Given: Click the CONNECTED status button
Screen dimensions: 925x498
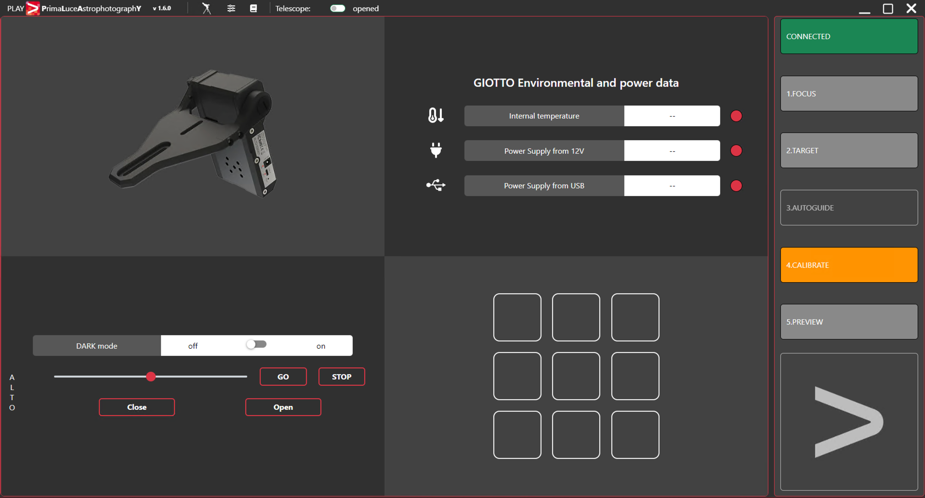Looking at the screenshot, I should (x=849, y=36).
